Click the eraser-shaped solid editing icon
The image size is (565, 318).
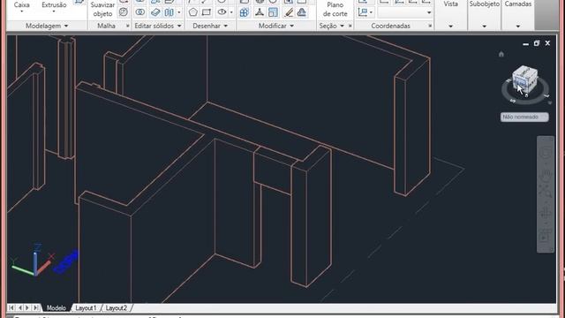[x=155, y=12]
